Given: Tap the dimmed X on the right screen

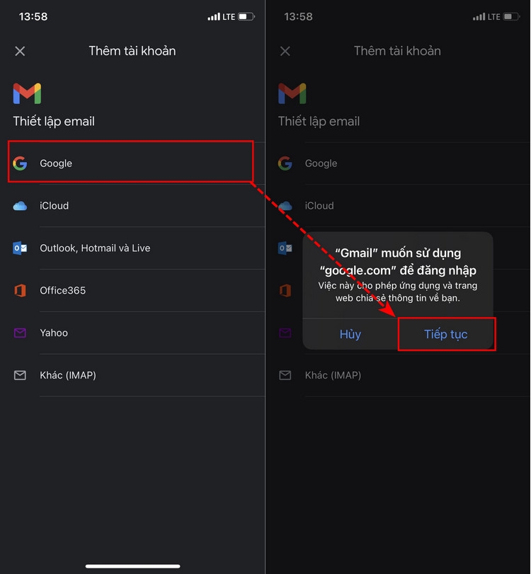Looking at the screenshot, I should click(285, 51).
